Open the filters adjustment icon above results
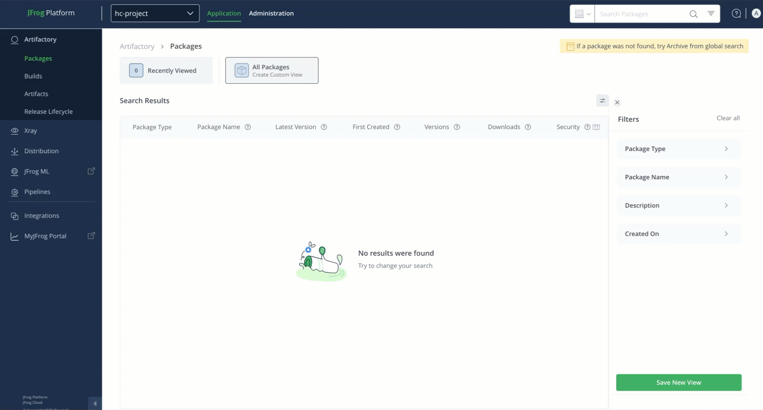The image size is (763, 410). click(x=602, y=101)
